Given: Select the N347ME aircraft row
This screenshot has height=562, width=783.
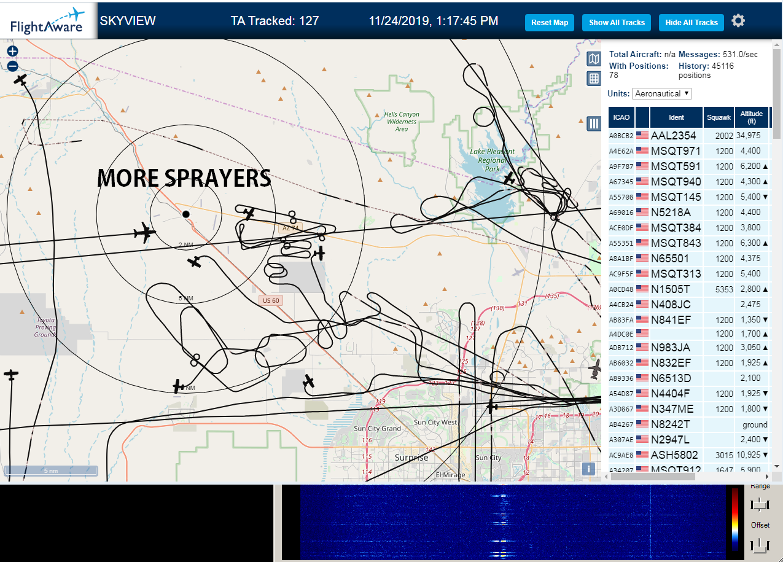Looking at the screenshot, I should pyautogui.click(x=689, y=408).
